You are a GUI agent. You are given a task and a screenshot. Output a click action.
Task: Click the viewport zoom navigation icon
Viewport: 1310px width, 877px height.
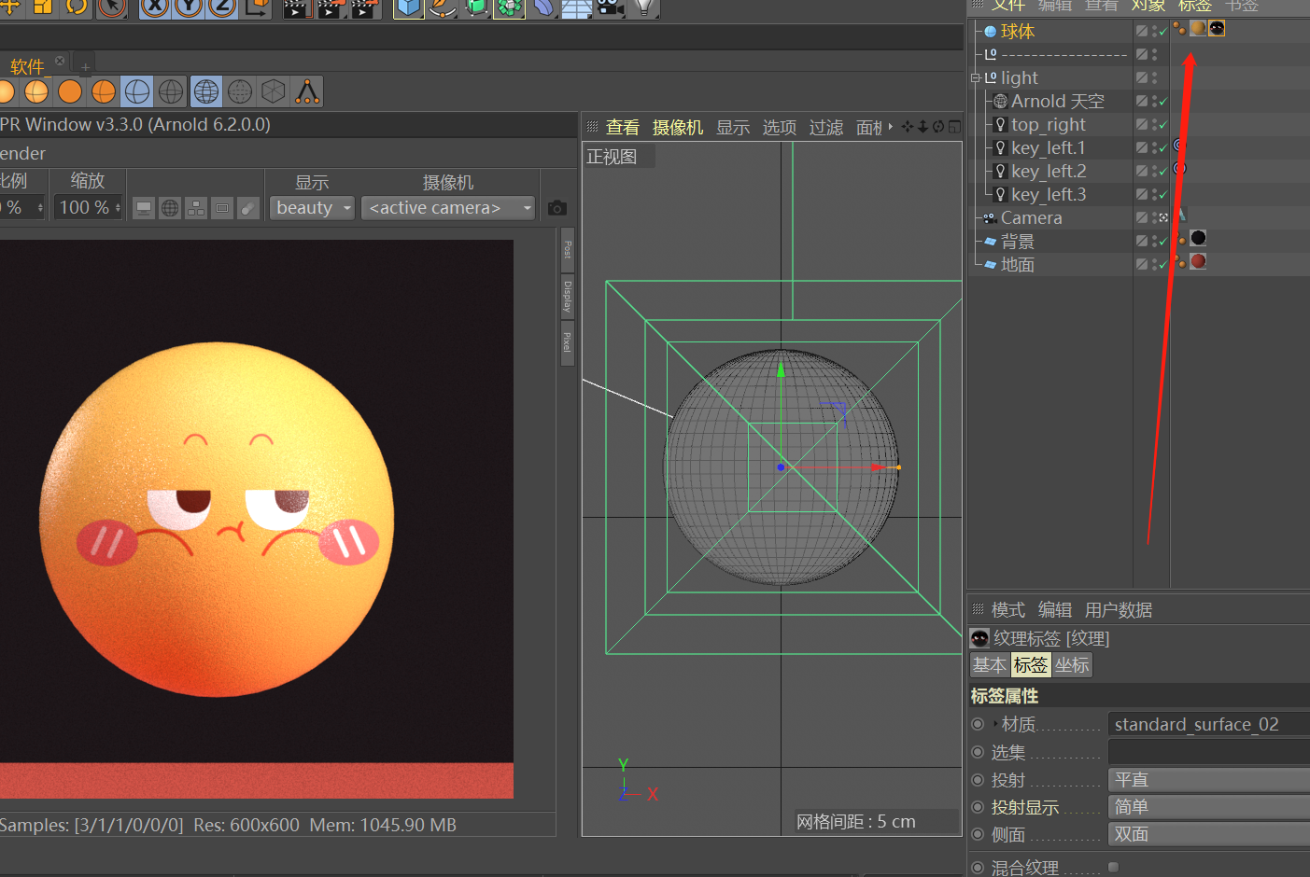pos(923,127)
